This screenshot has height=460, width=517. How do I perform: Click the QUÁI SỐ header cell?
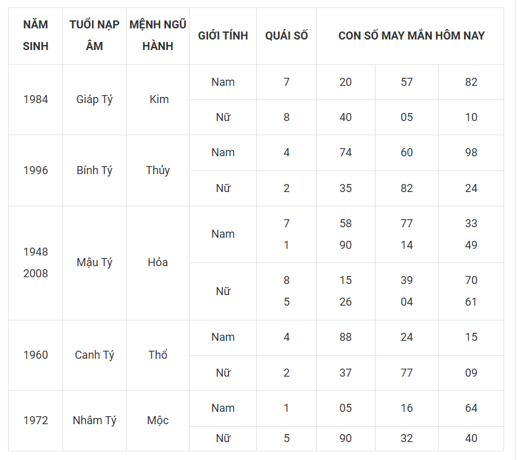[x=286, y=36]
